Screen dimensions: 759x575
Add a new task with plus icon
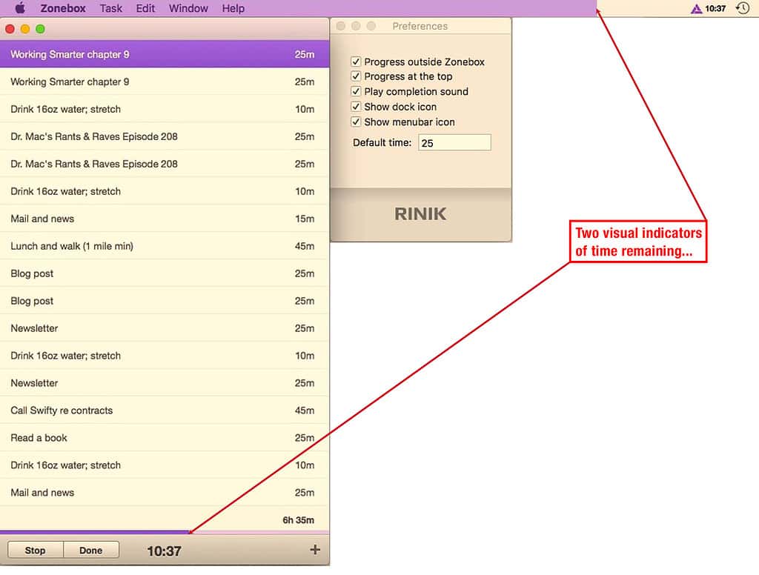click(315, 550)
